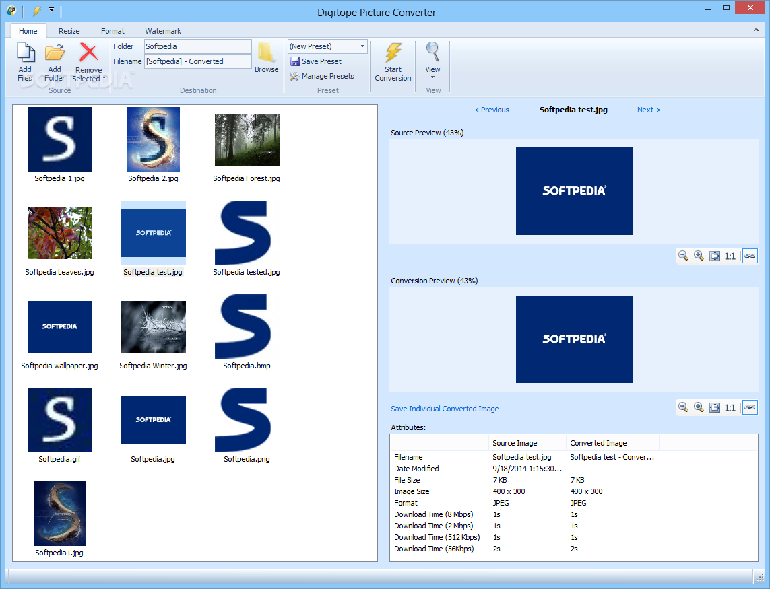Select the Softpedia Winter.jpg thumbnail
This screenshot has width=770, height=589.
pyautogui.click(x=153, y=326)
